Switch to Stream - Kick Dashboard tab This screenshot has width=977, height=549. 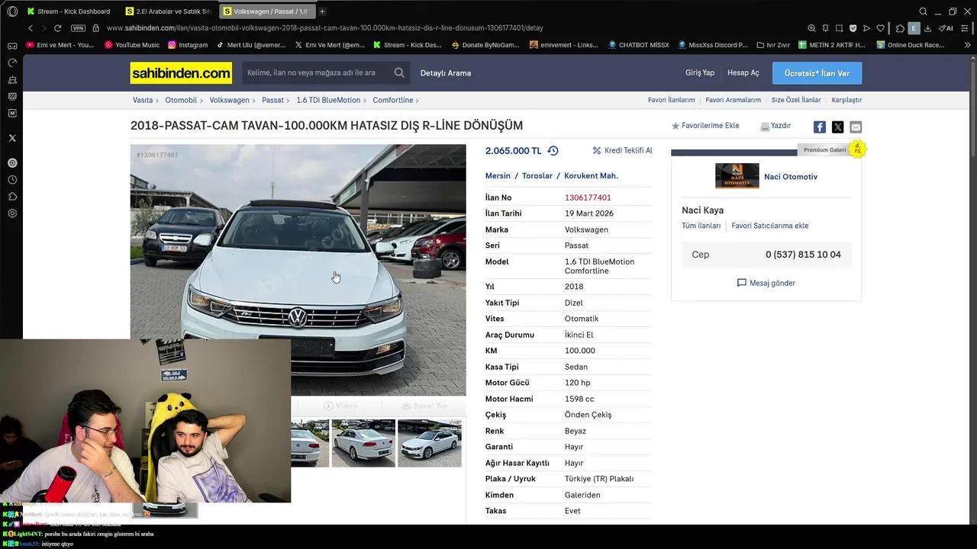coord(69,11)
